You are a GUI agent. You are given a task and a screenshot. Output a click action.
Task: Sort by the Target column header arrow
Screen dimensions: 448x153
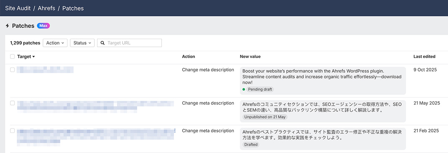34,57
